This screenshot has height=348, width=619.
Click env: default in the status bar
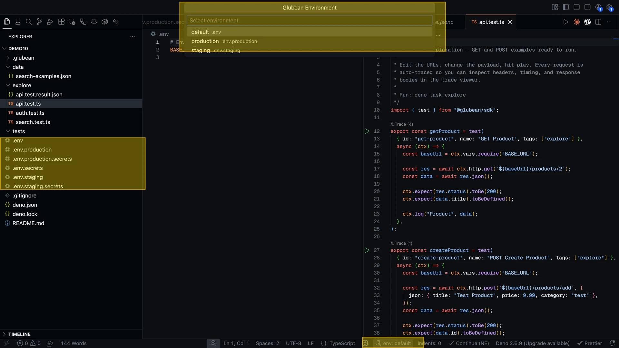[394, 343]
